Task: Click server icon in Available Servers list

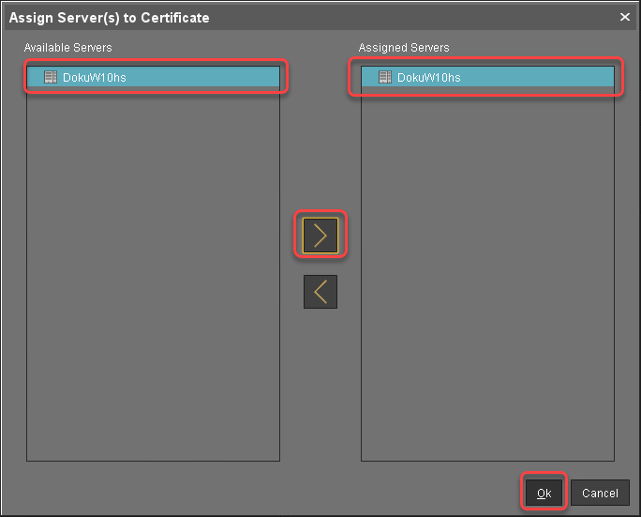Action: click(50, 78)
